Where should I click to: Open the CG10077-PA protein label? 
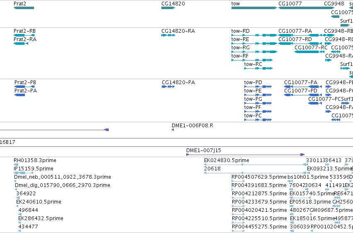(x=301, y=83)
